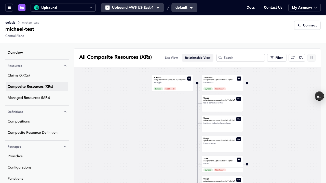Pause live updates with the pause icon
Image resolution: width=326 pixels, height=183 pixels.
(311, 58)
